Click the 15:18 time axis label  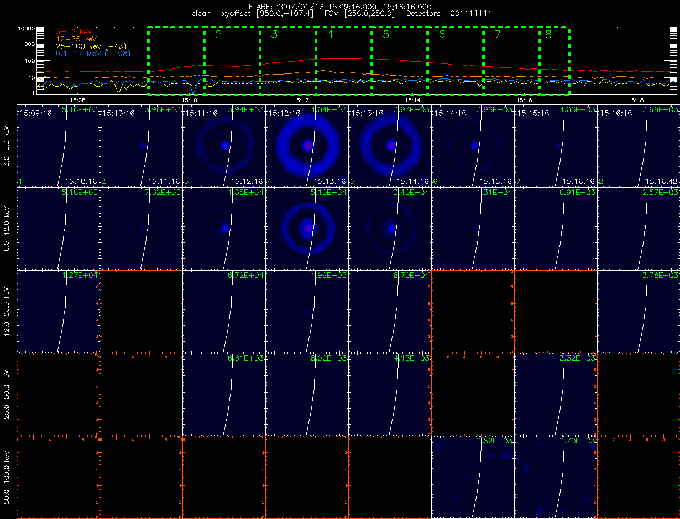[x=636, y=100]
